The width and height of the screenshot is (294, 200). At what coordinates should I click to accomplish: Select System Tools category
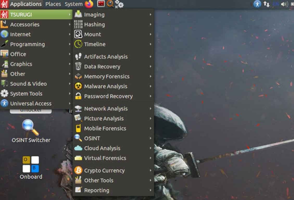[26, 94]
